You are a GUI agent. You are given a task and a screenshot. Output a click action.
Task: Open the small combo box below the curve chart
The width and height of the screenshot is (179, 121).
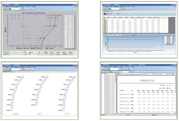click(31, 54)
